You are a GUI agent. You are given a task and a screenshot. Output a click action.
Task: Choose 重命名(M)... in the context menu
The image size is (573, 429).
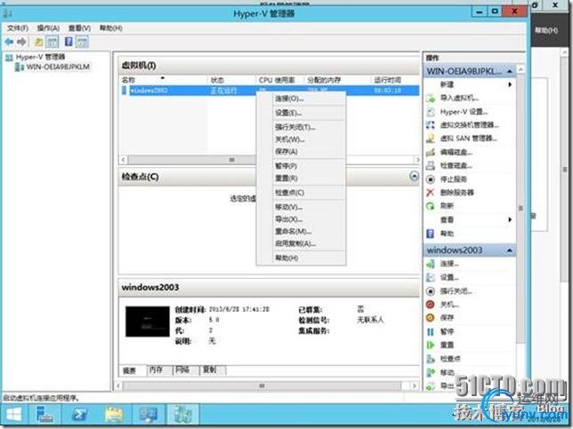pos(301,231)
